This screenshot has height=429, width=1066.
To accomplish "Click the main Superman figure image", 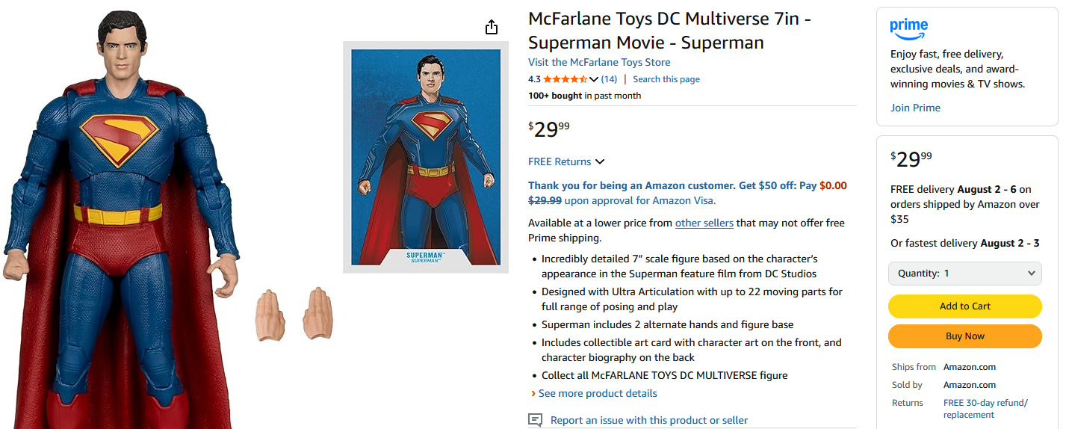I will (127, 224).
